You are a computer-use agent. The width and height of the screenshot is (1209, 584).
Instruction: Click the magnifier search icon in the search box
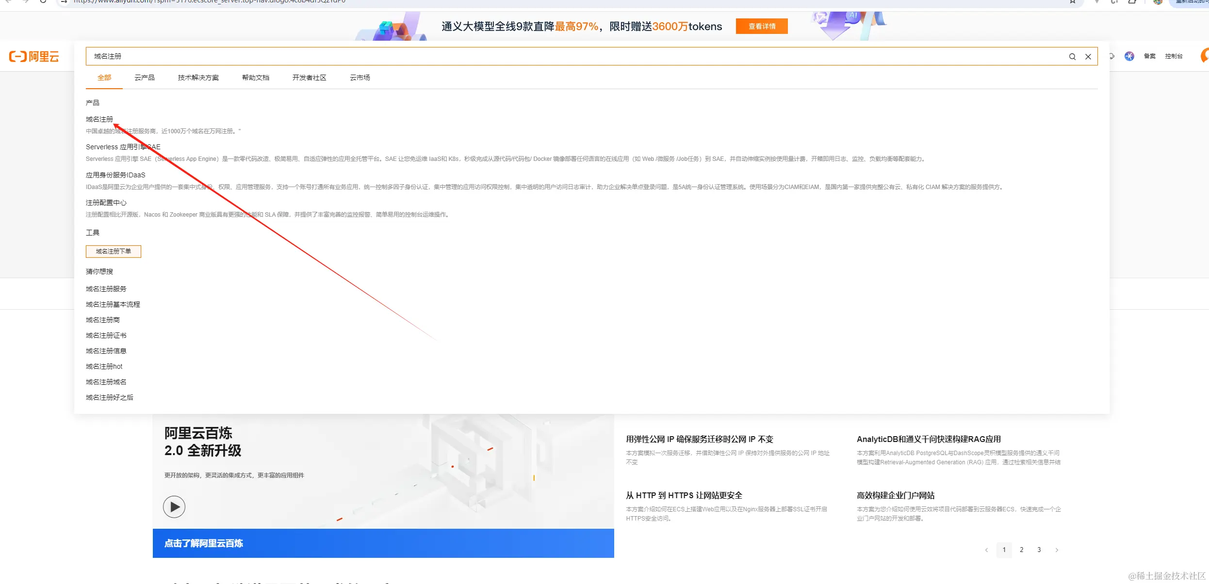(1072, 57)
